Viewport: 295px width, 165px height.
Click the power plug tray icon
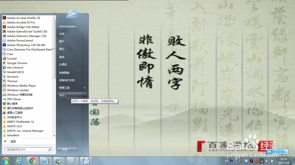(272, 161)
